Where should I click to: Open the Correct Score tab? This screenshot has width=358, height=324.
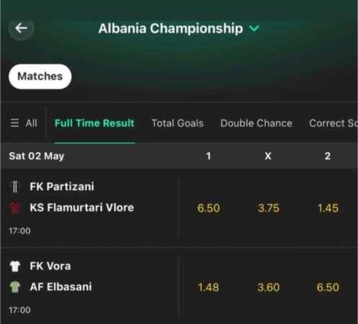pos(334,123)
